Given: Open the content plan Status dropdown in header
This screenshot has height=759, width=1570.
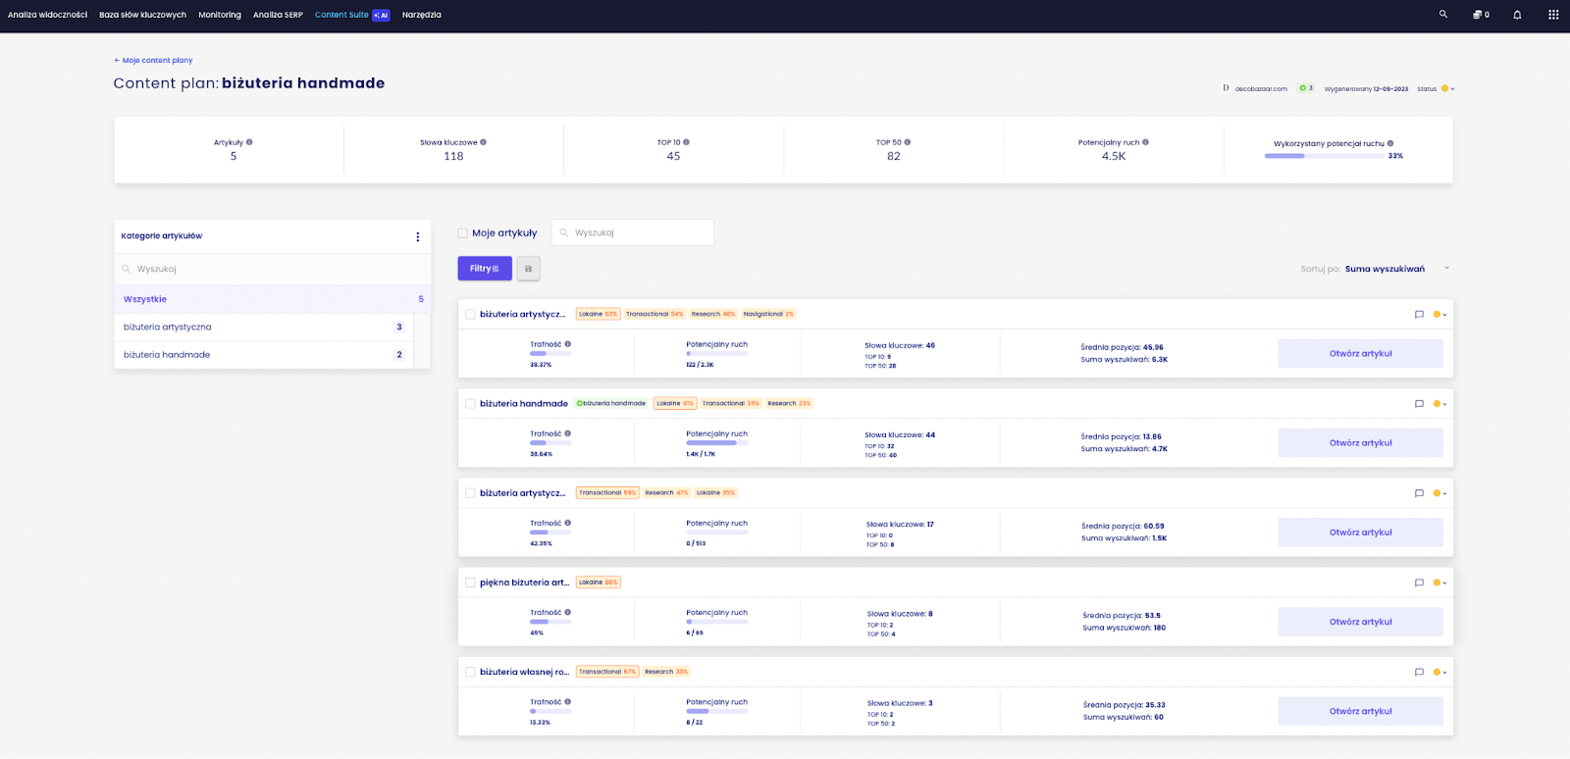Looking at the screenshot, I should pyautogui.click(x=1447, y=89).
